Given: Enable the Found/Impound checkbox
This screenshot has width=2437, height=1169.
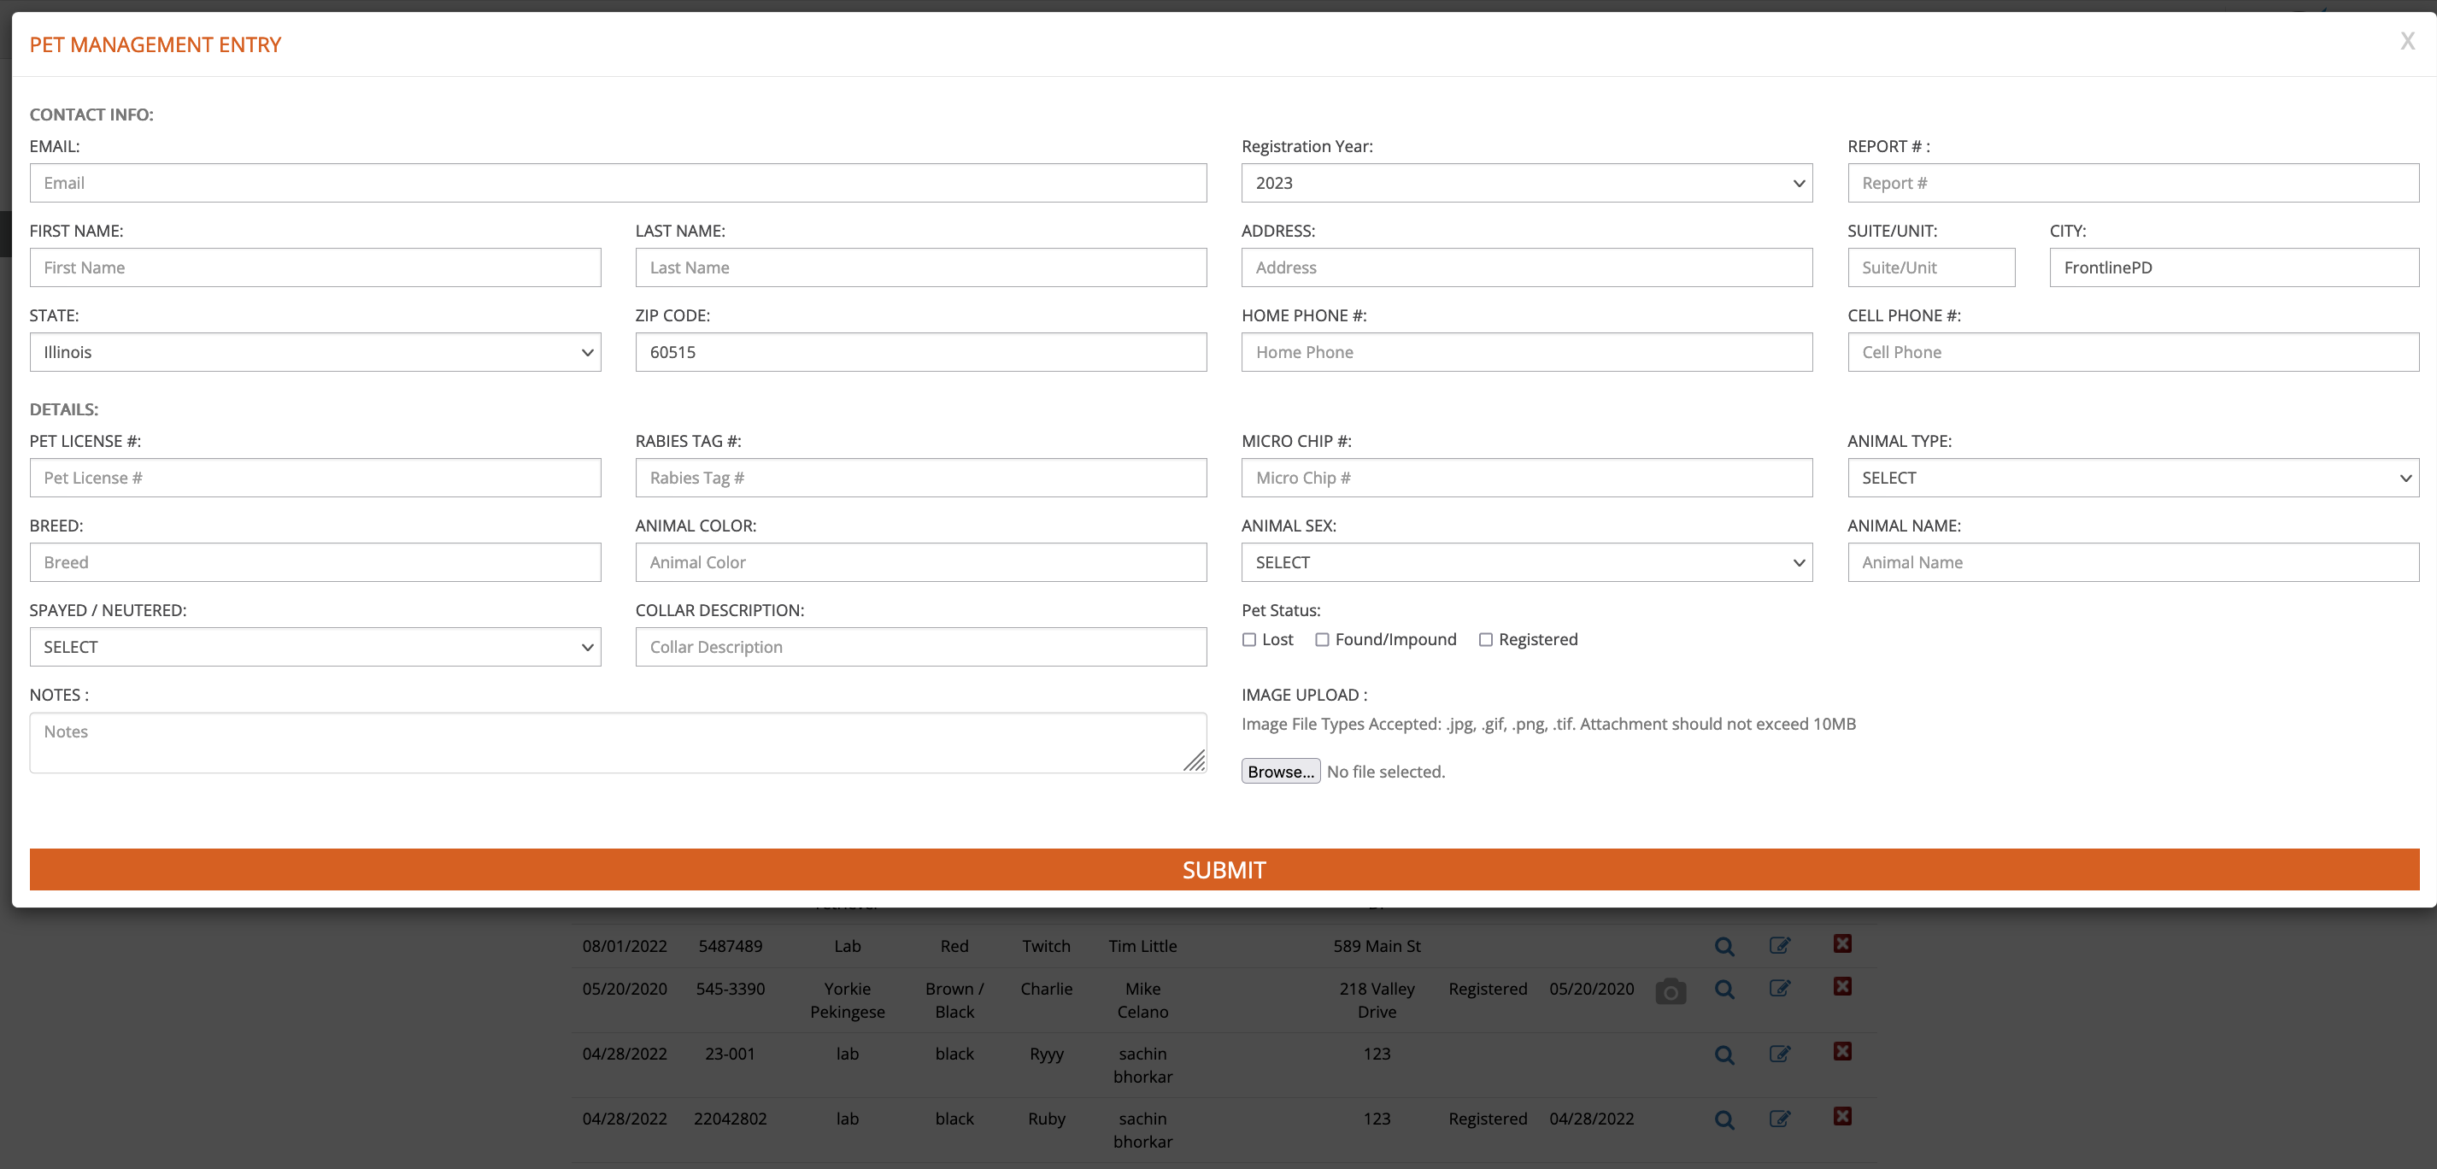Looking at the screenshot, I should point(1322,640).
